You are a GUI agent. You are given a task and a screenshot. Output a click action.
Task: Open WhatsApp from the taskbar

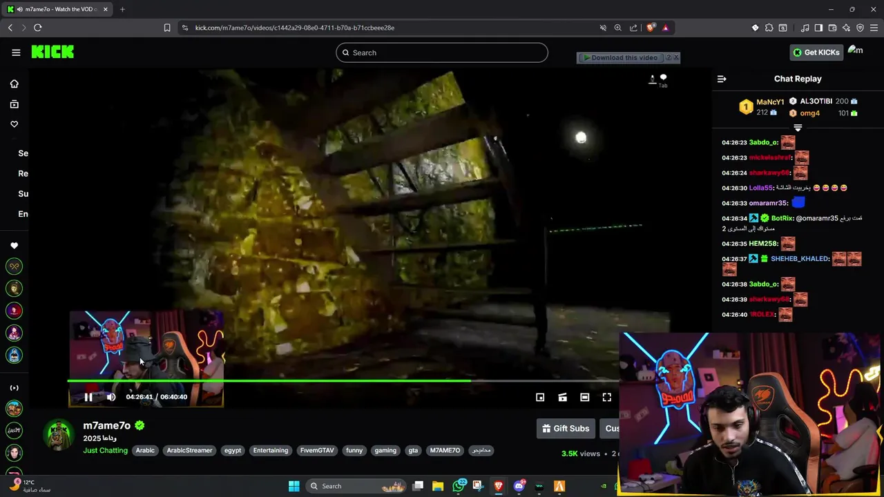point(459,486)
